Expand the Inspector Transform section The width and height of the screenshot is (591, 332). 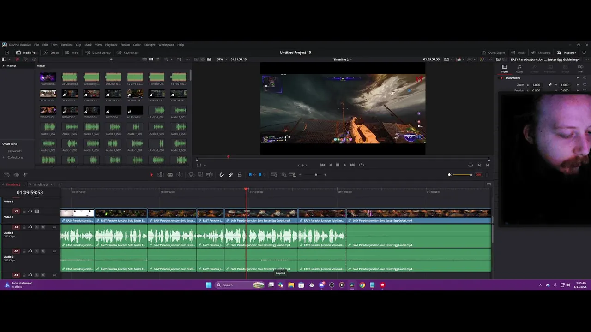(x=513, y=78)
